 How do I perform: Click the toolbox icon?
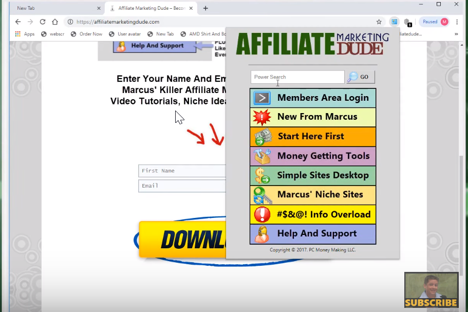[262, 156]
